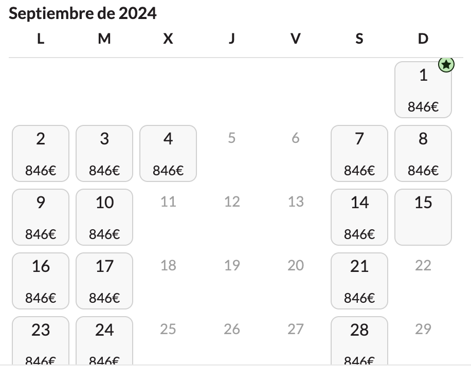Pick Monday September 16
This screenshot has height=366, width=471.
tap(41, 281)
